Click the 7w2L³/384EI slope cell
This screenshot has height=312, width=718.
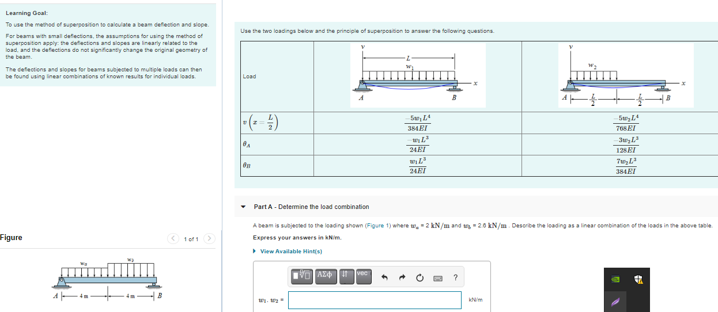tap(626, 165)
